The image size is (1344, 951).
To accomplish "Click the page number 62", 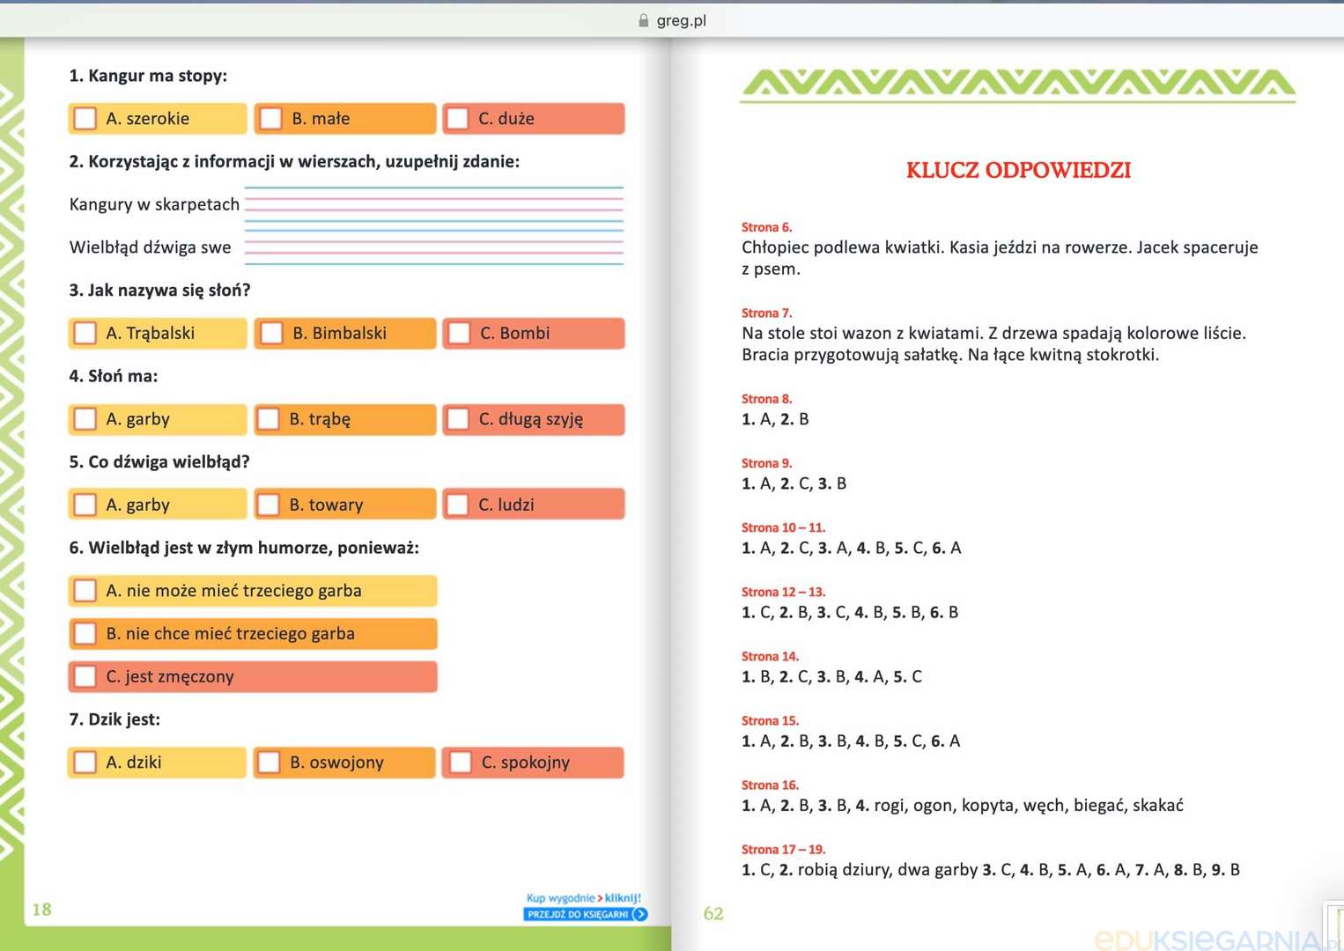I will click(x=713, y=913).
